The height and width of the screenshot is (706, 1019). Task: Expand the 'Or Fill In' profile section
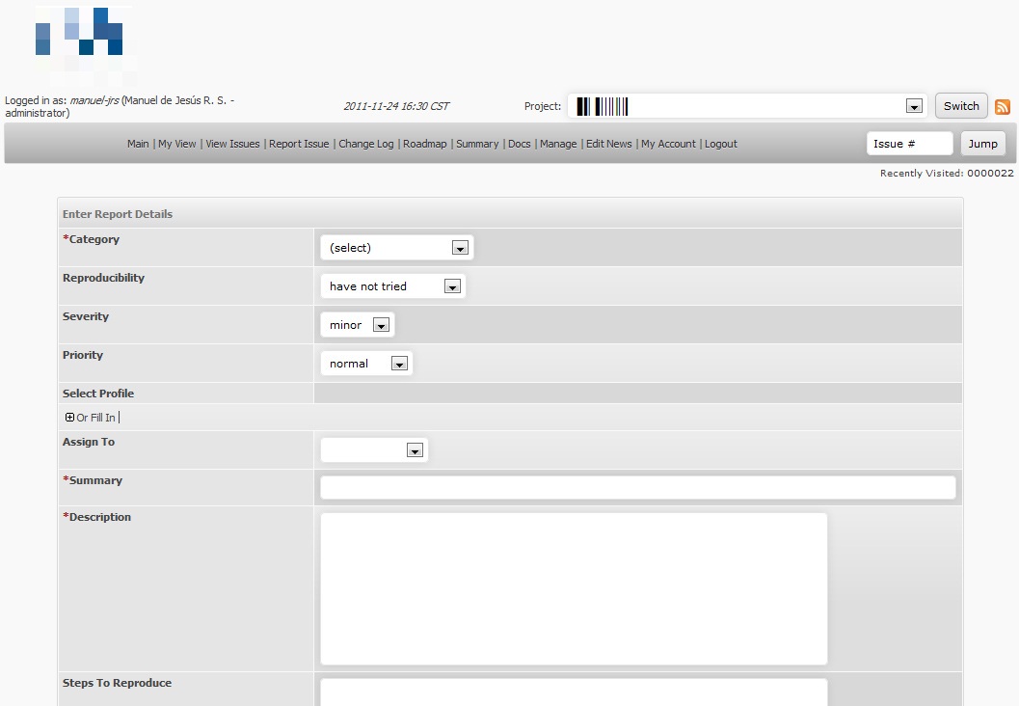(69, 418)
